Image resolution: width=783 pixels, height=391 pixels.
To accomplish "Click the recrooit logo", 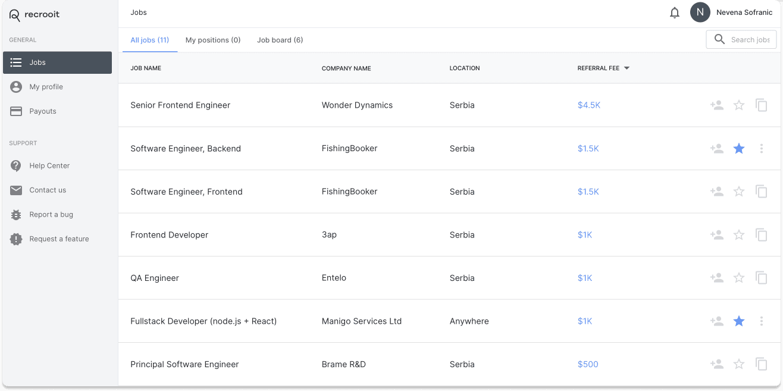I will tap(35, 15).
